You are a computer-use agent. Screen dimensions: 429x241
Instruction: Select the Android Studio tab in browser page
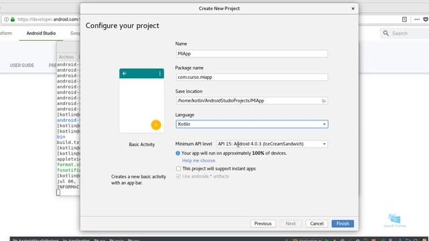click(41, 33)
